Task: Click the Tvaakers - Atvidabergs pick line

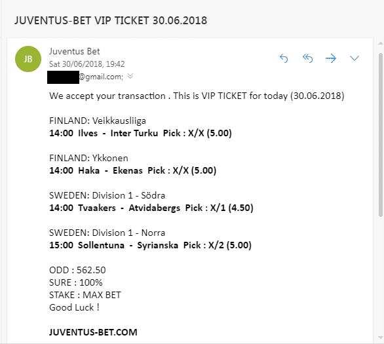Action: point(151,208)
